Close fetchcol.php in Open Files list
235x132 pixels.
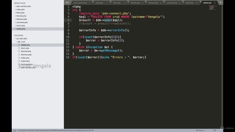click(15, 19)
